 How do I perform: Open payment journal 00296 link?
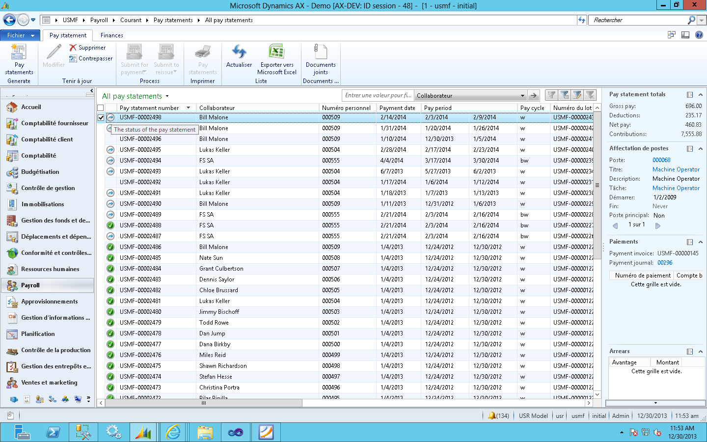[x=665, y=263]
